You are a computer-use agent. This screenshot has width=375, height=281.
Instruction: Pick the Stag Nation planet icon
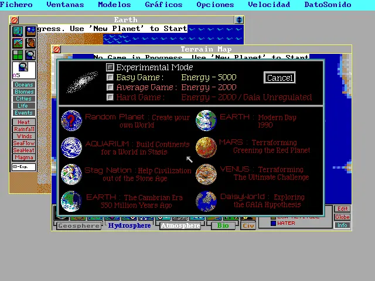click(71, 174)
